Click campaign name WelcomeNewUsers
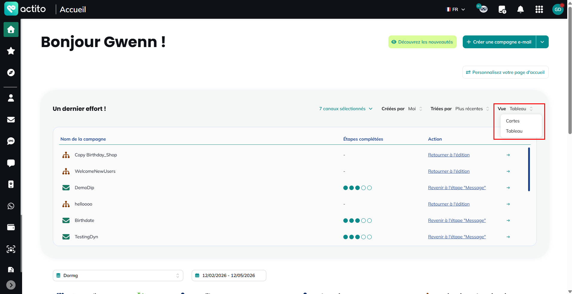 95,171
